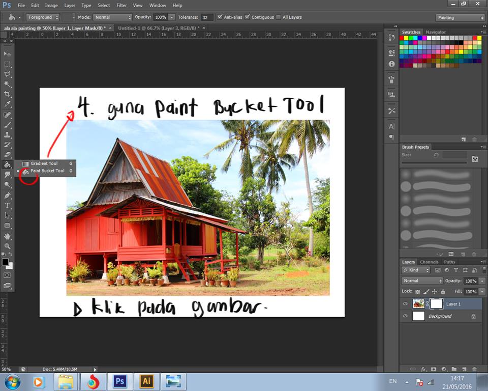This screenshot has width=488, height=391.
Task: Click the Delete layer trash icon
Action: pos(474,369)
